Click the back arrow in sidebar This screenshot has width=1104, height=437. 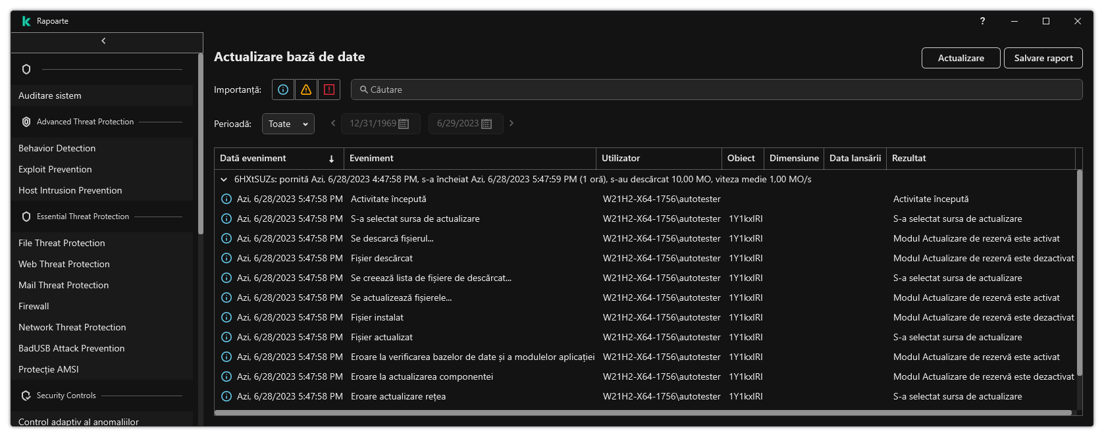[x=103, y=41]
